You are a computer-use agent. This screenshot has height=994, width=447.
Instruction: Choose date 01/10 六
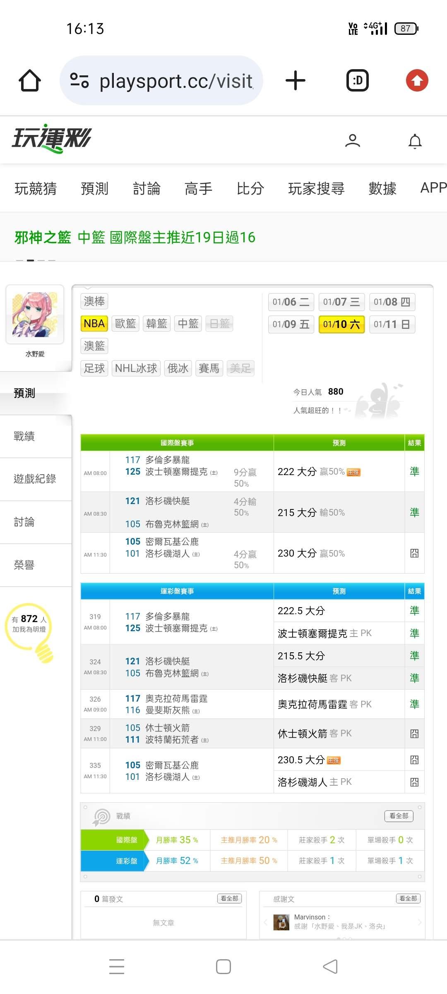[341, 324]
